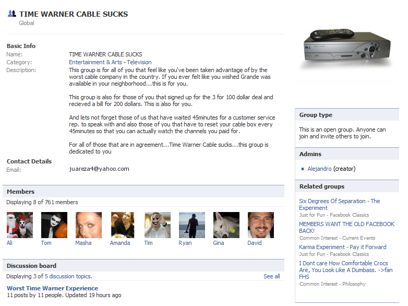Open the Crocs Dumbass fan group link
Viewport: 408px width, 306px height.
coord(345,270)
